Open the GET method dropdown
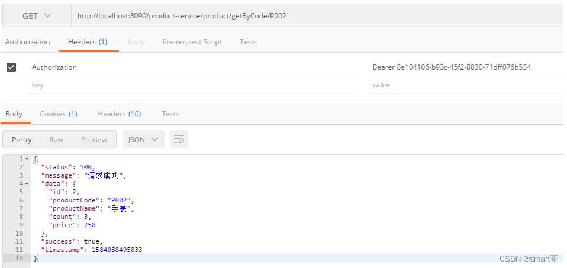567x268 pixels. click(37, 16)
